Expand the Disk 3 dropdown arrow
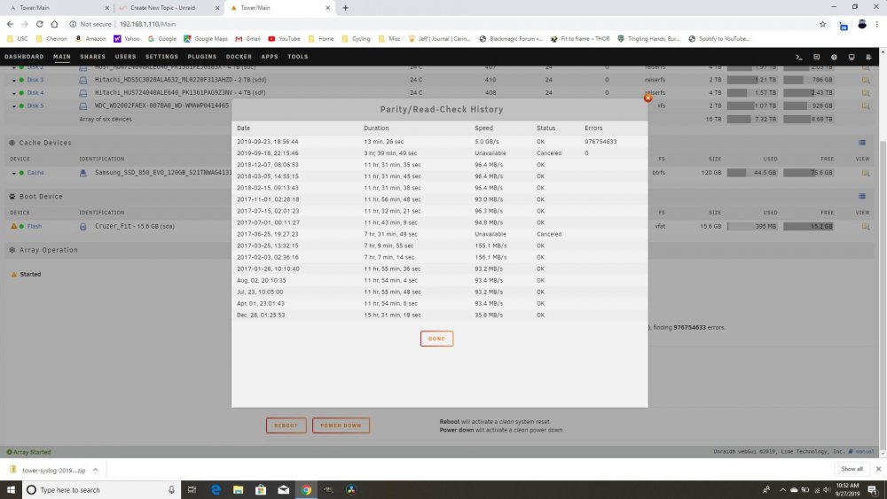The height and width of the screenshot is (499, 887). pos(13,81)
